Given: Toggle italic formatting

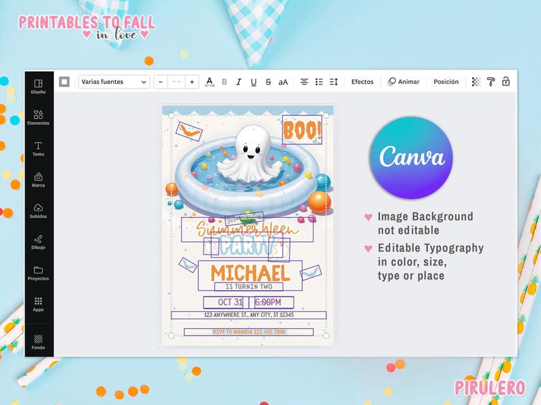Looking at the screenshot, I should point(238,82).
